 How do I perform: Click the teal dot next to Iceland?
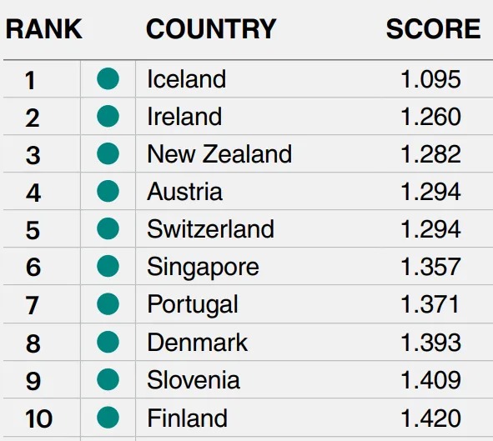click(x=108, y=78)
